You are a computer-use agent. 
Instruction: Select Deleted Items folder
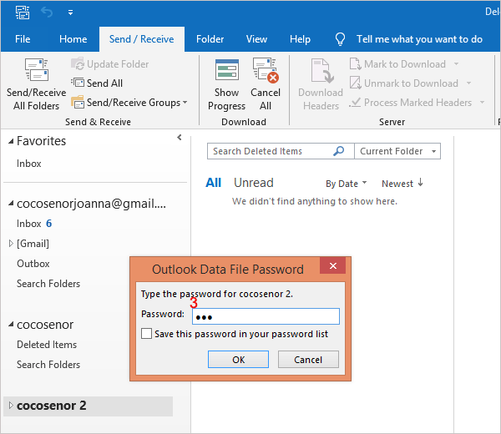click(x=47, y=345)
